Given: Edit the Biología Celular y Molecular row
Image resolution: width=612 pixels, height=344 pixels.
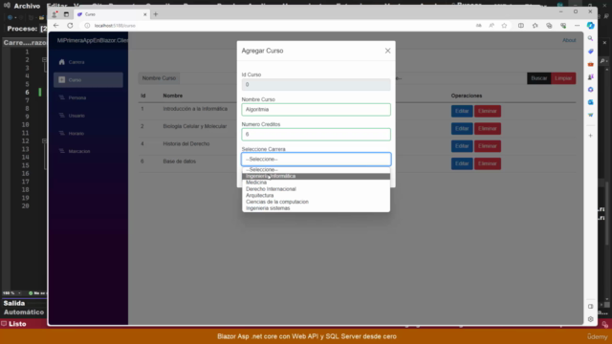Looking at the screenshot, I should (462, 129).
